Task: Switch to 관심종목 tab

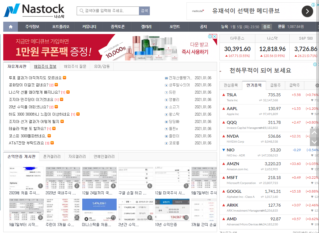Action: 231,85
